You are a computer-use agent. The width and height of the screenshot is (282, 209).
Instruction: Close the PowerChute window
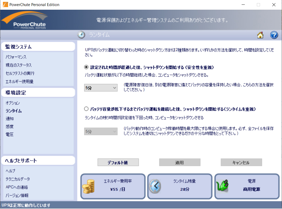click(274, 5)
